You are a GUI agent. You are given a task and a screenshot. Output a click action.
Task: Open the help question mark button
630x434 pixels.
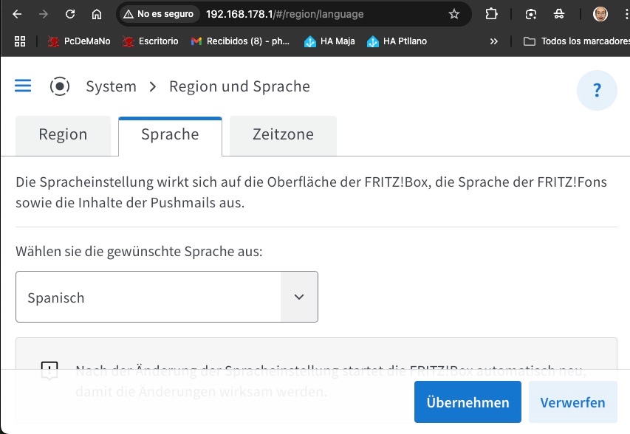[597, 90]
